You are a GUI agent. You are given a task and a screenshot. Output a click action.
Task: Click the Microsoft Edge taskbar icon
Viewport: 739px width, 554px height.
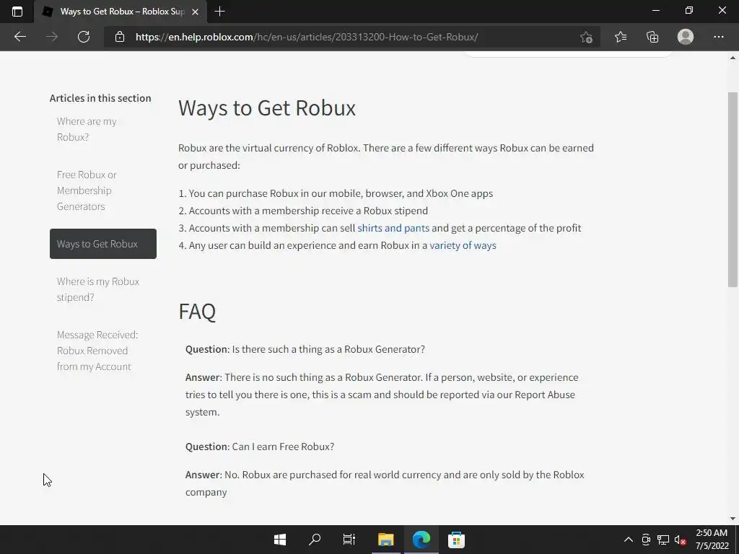[x=421, y=540]
